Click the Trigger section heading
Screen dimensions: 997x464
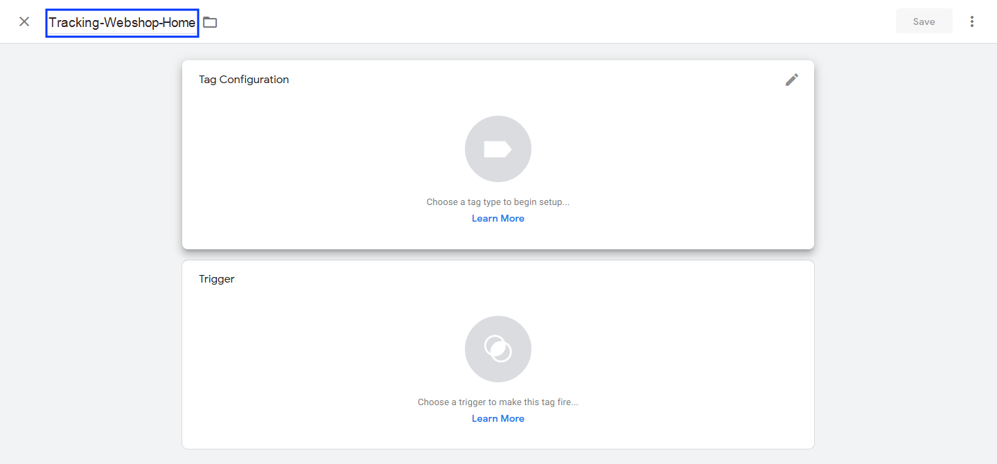[x=217, y=279]
